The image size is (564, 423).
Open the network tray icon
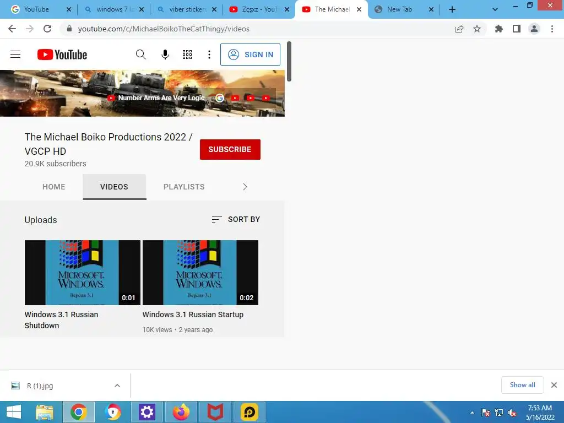(x=499, y=413)
